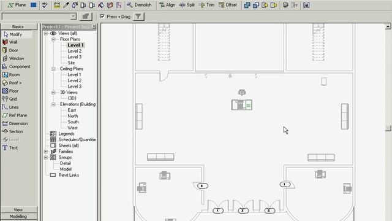This screenshot has width=392, height=221.
Task: Activate the Trim tool
Action: (207, 5)
